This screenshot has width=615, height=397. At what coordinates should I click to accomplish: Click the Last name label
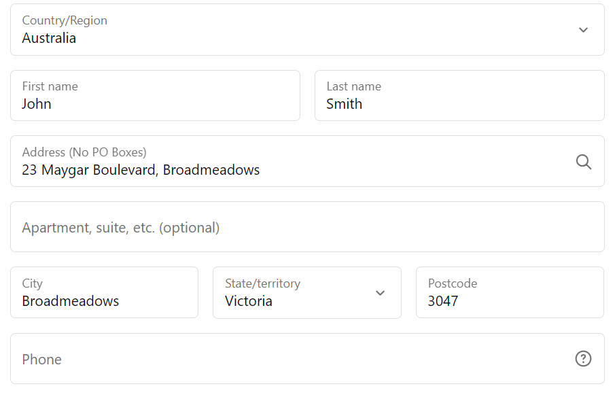point(354,86)
